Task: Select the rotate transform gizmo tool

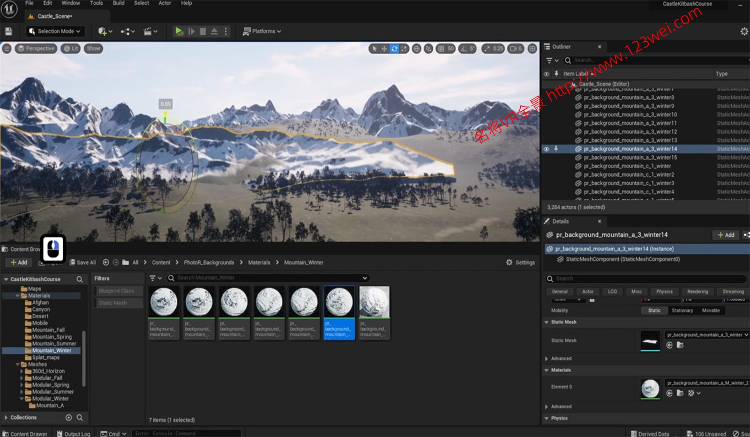Action: coord(394,49)
